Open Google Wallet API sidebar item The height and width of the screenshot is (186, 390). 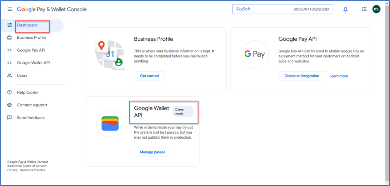[x=33, y=63]
